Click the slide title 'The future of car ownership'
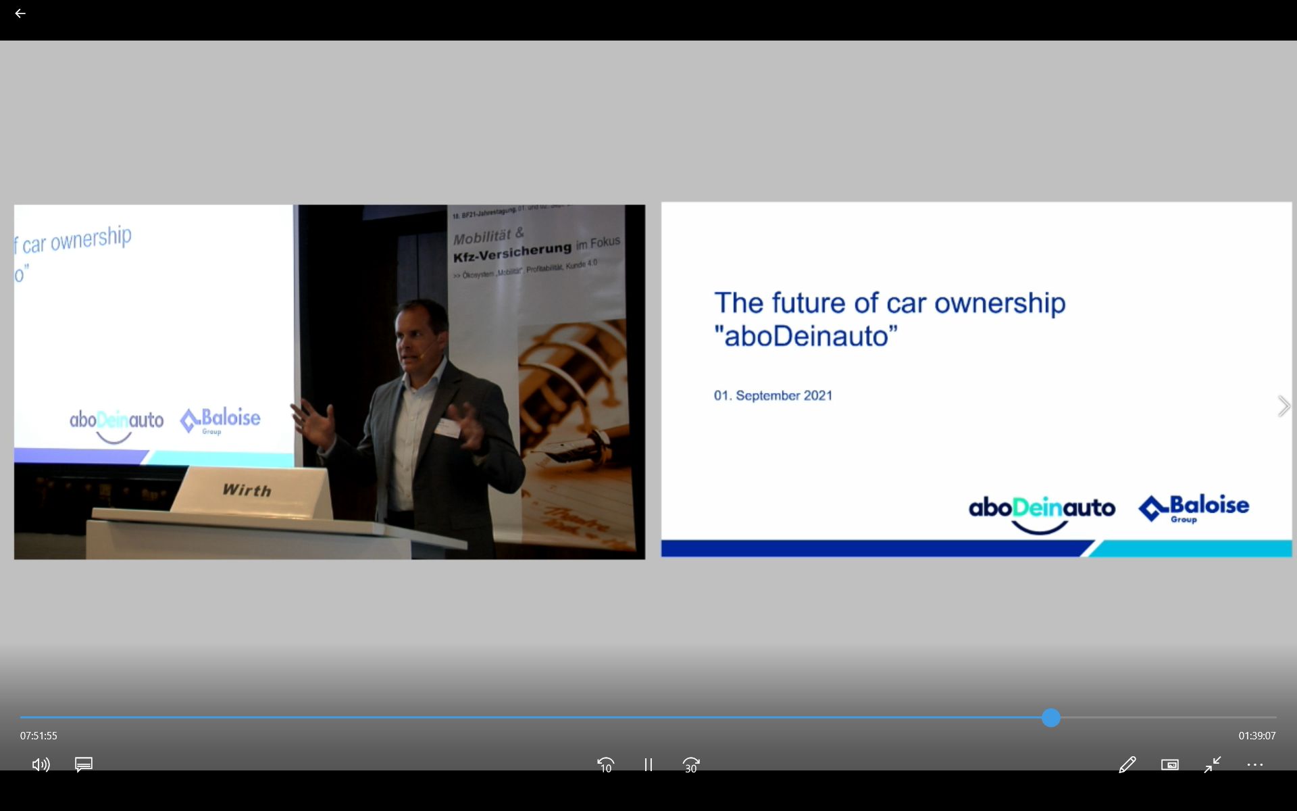The image size is (1297, 811). coord(889,303)
